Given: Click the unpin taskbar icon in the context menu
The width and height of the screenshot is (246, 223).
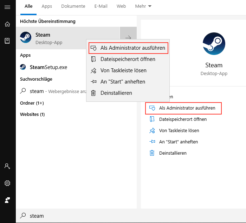Looking at the screenshot, I should (x=93, y=70).
